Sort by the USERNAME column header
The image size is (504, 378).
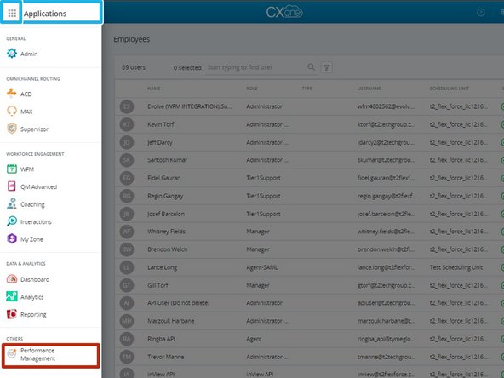coord(369,89)
